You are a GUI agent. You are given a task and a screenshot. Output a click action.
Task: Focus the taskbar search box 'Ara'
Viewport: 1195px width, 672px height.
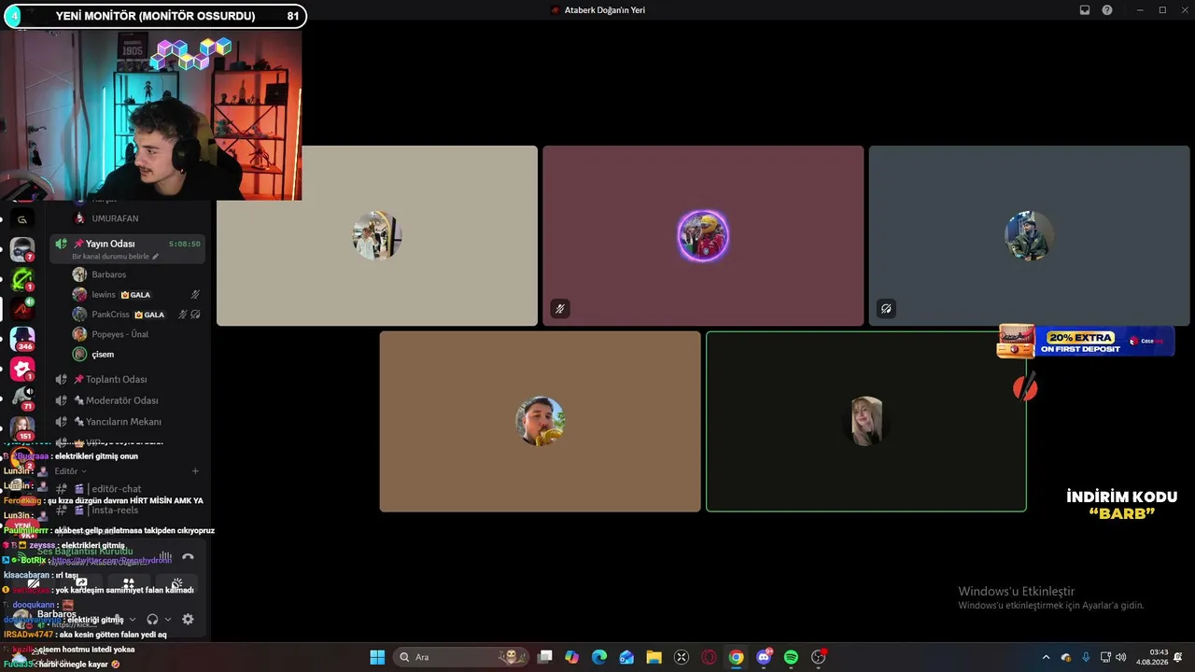(461, 657)
